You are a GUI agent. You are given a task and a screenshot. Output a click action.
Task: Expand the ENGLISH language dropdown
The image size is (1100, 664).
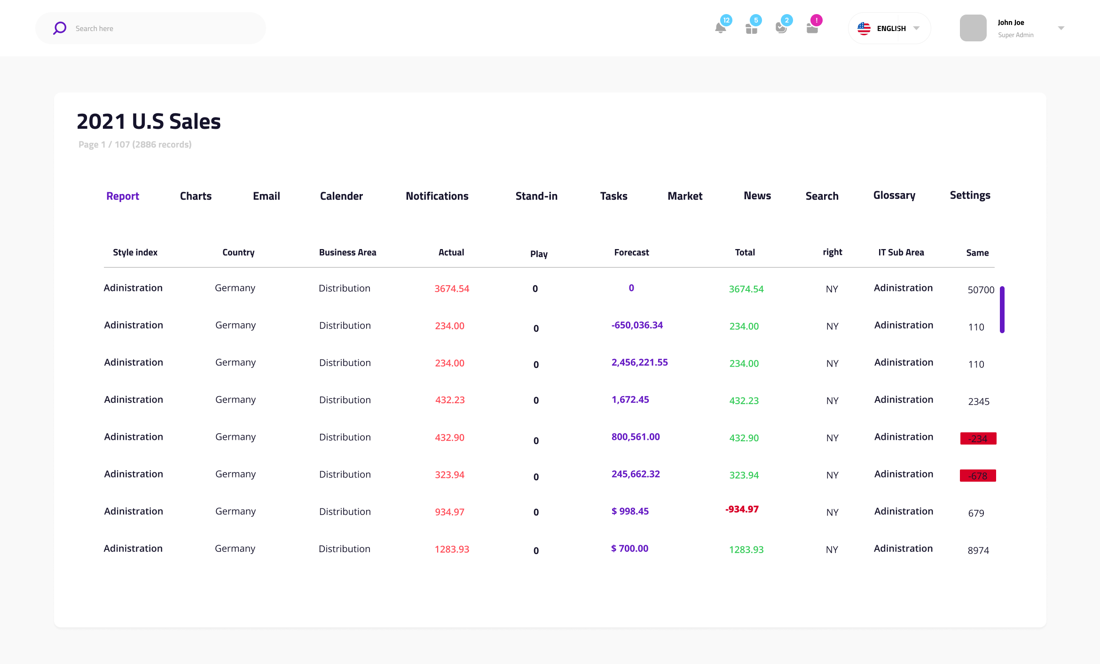pyautogui.click(x=916, y=28)
